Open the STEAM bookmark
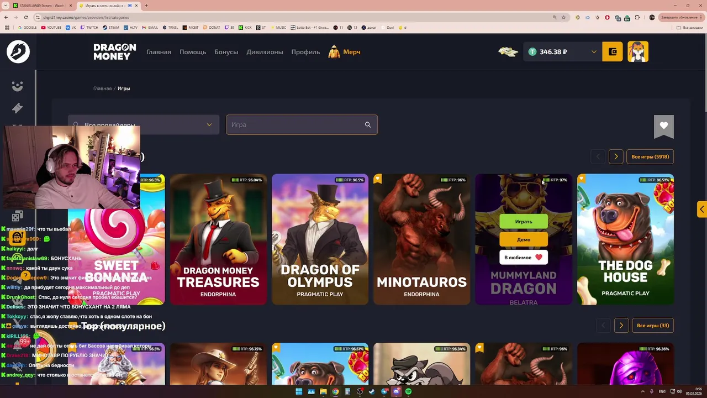This screenshot has height=398, width=707. coord(111,28)
